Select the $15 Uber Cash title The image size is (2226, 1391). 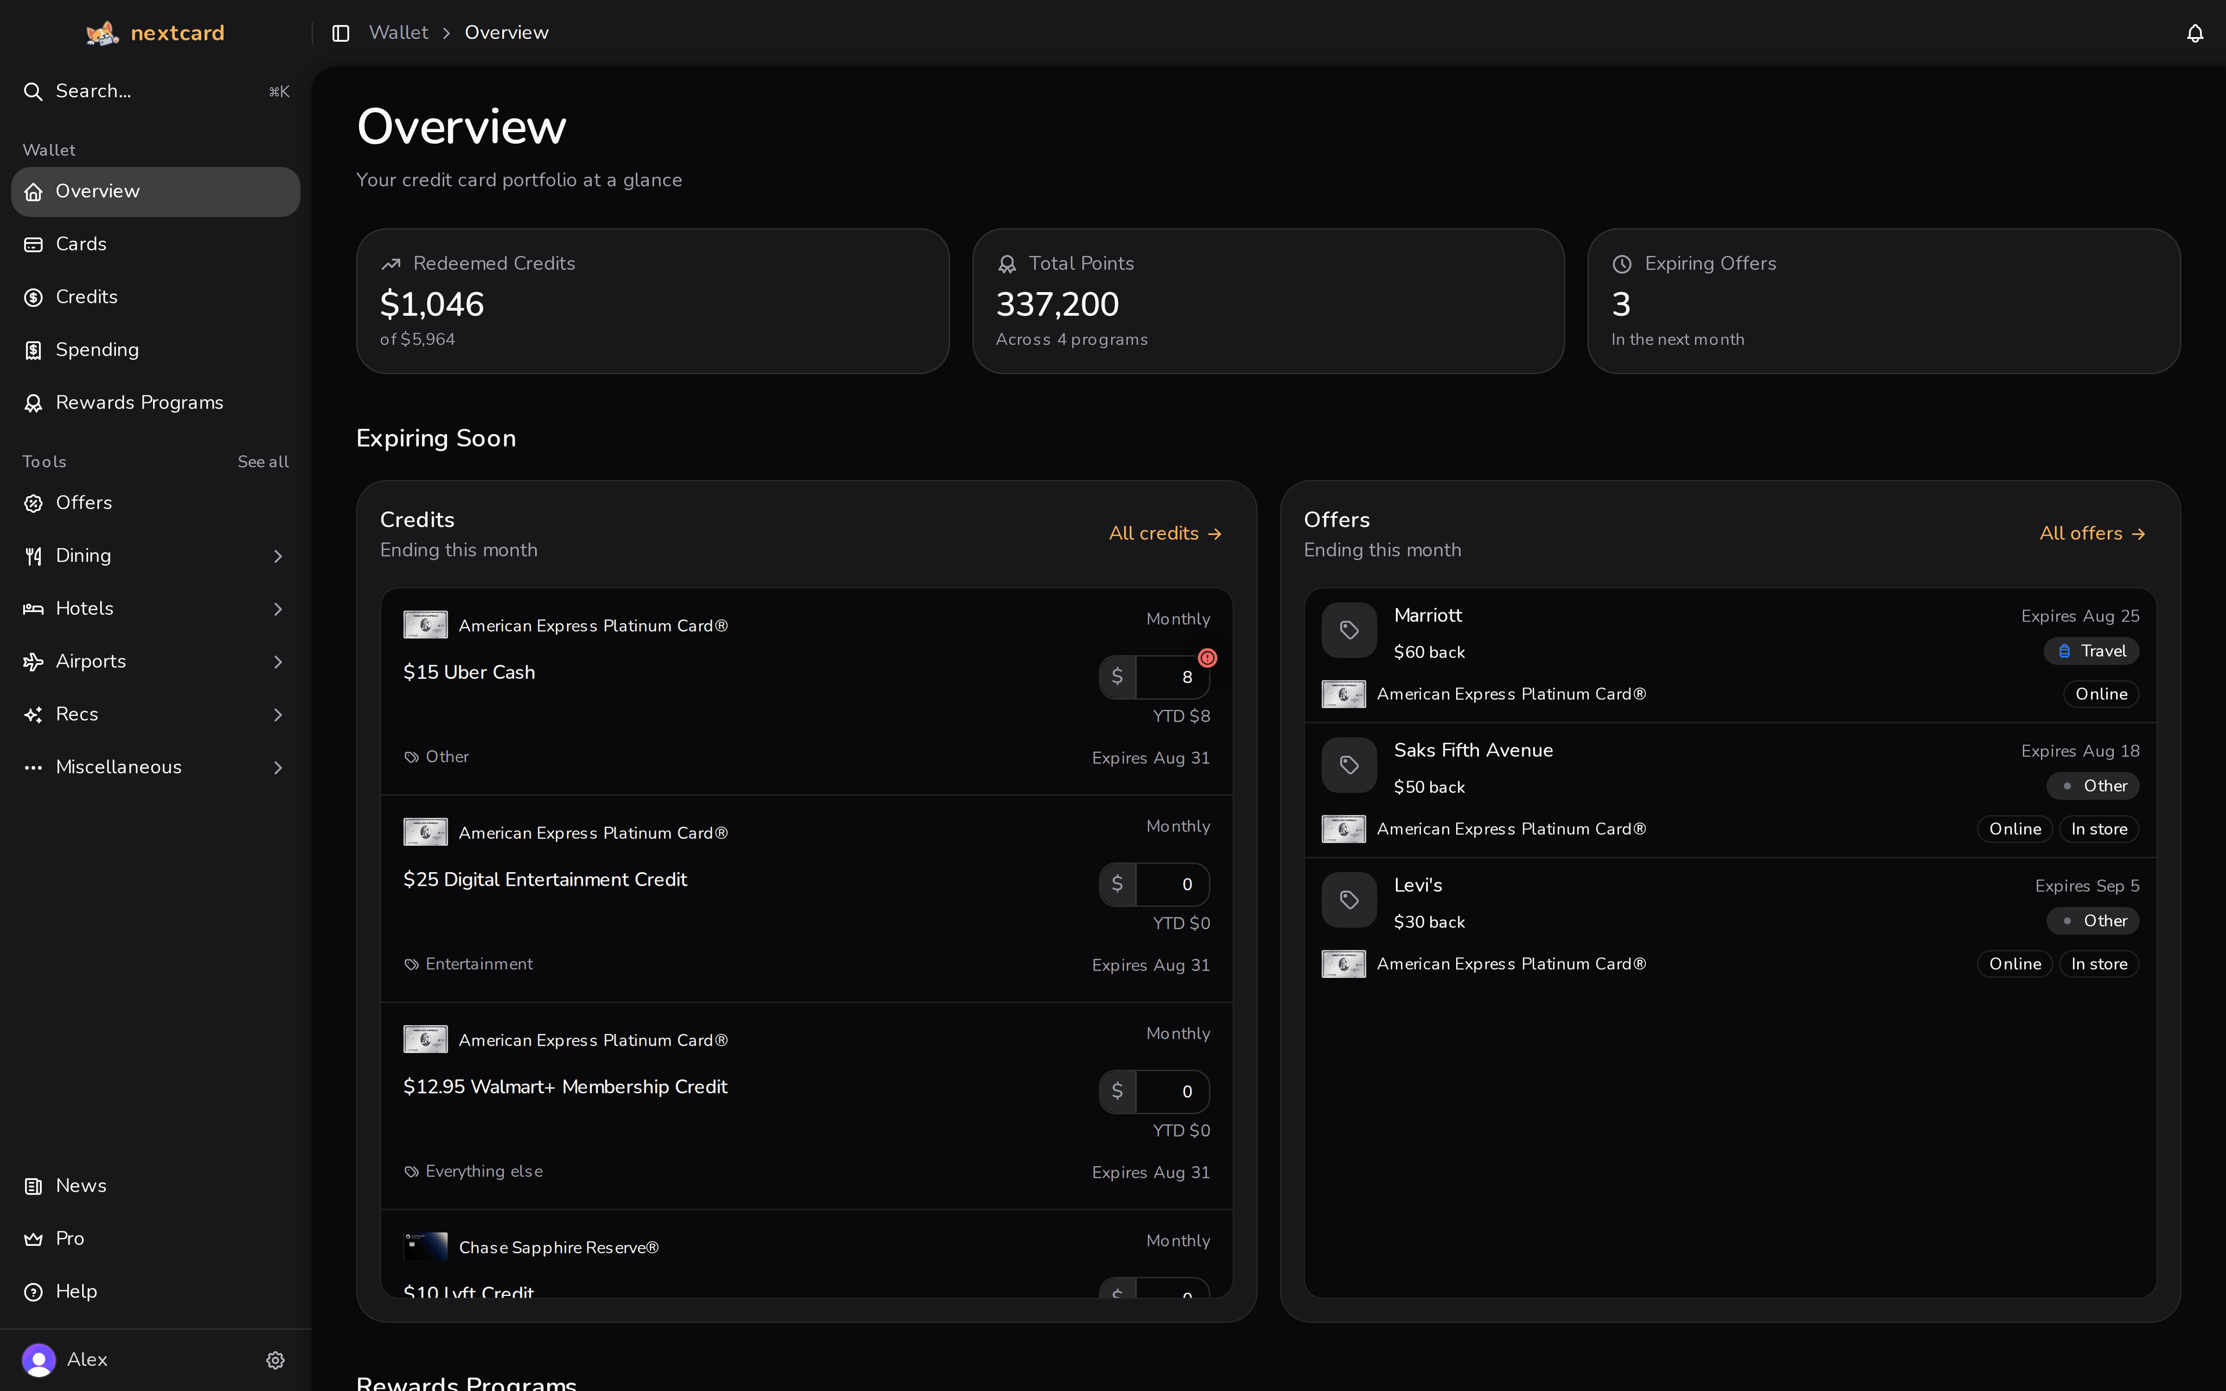(x=469, y=672)
